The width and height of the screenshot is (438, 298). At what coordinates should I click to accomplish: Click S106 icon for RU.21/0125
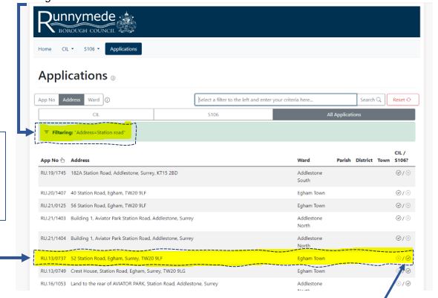click(x=408, y=205)
